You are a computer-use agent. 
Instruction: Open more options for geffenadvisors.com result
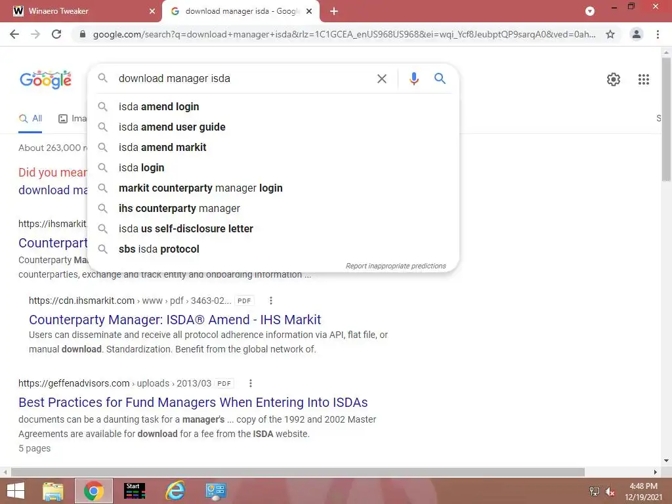pyautogui.click(x=250, y=383)
